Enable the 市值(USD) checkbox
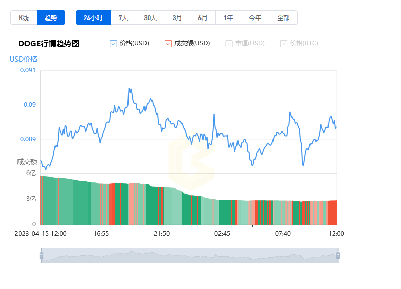Viewport: 401px width, 289px height. click(229, 44)
